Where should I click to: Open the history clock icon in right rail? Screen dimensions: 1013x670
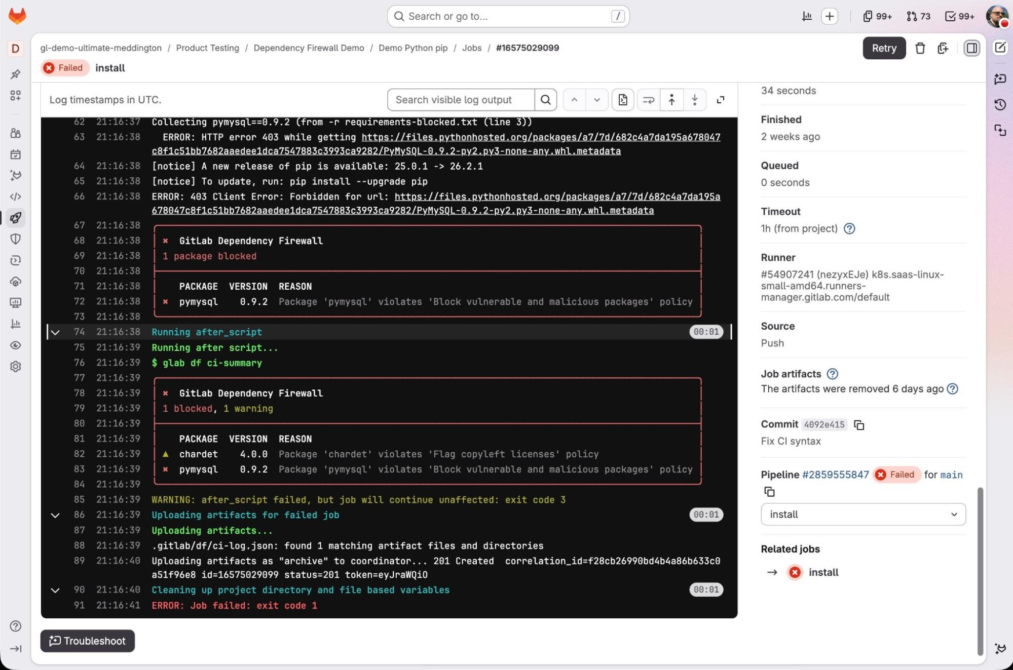pos(1000,104)
